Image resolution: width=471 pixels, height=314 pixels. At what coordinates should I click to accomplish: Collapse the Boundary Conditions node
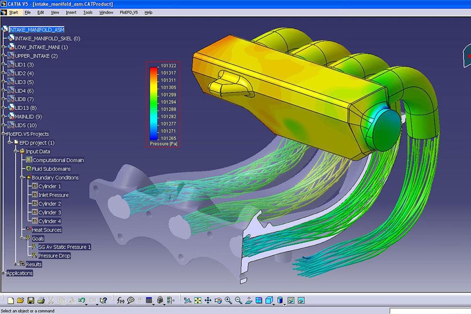(x=22, y=177)
